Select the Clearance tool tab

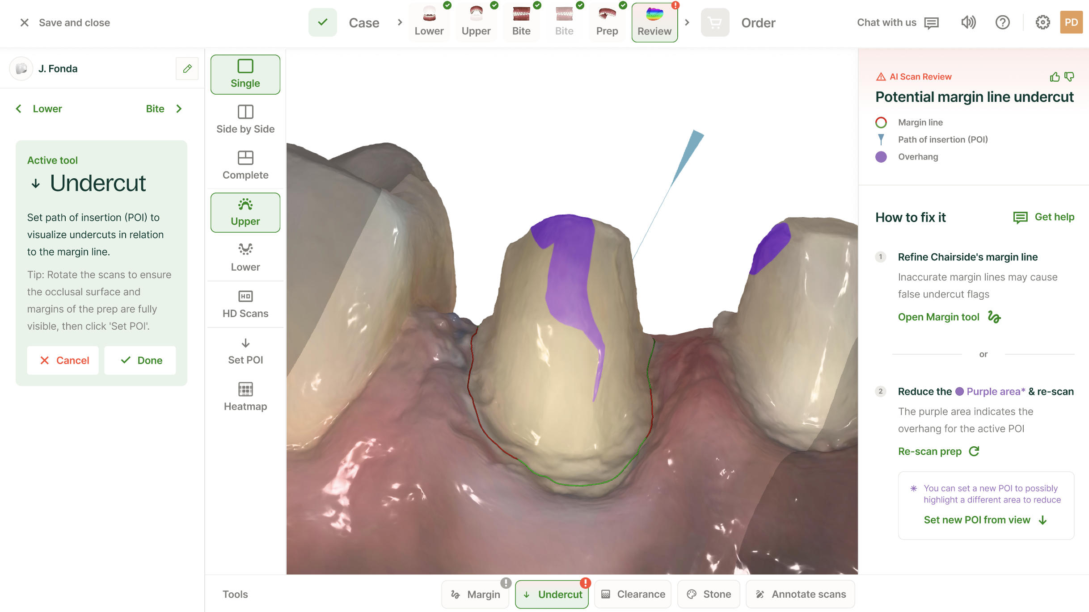tap(633, 594)
